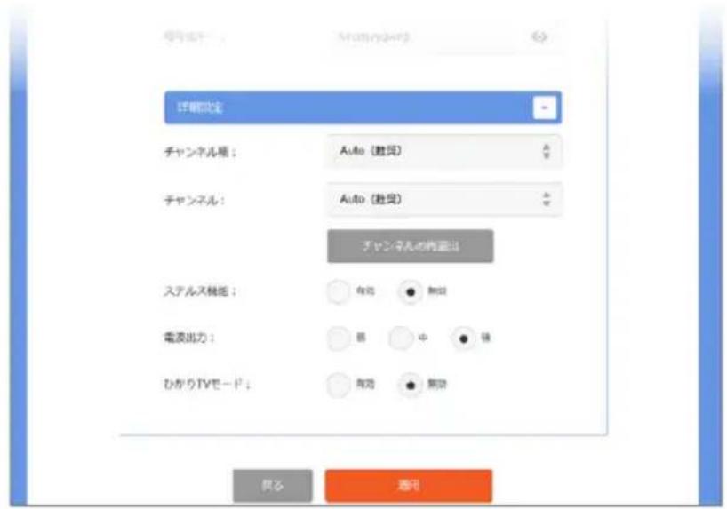Click the gray channel reselect button
The image size is (727, 509).
(x=410, y=246)
